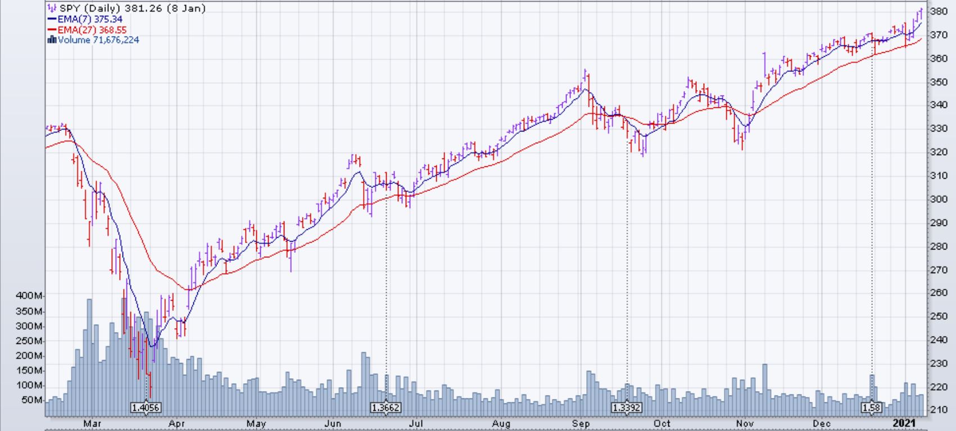Click the Volume 71,676,224 legend text

pos(98,40)
